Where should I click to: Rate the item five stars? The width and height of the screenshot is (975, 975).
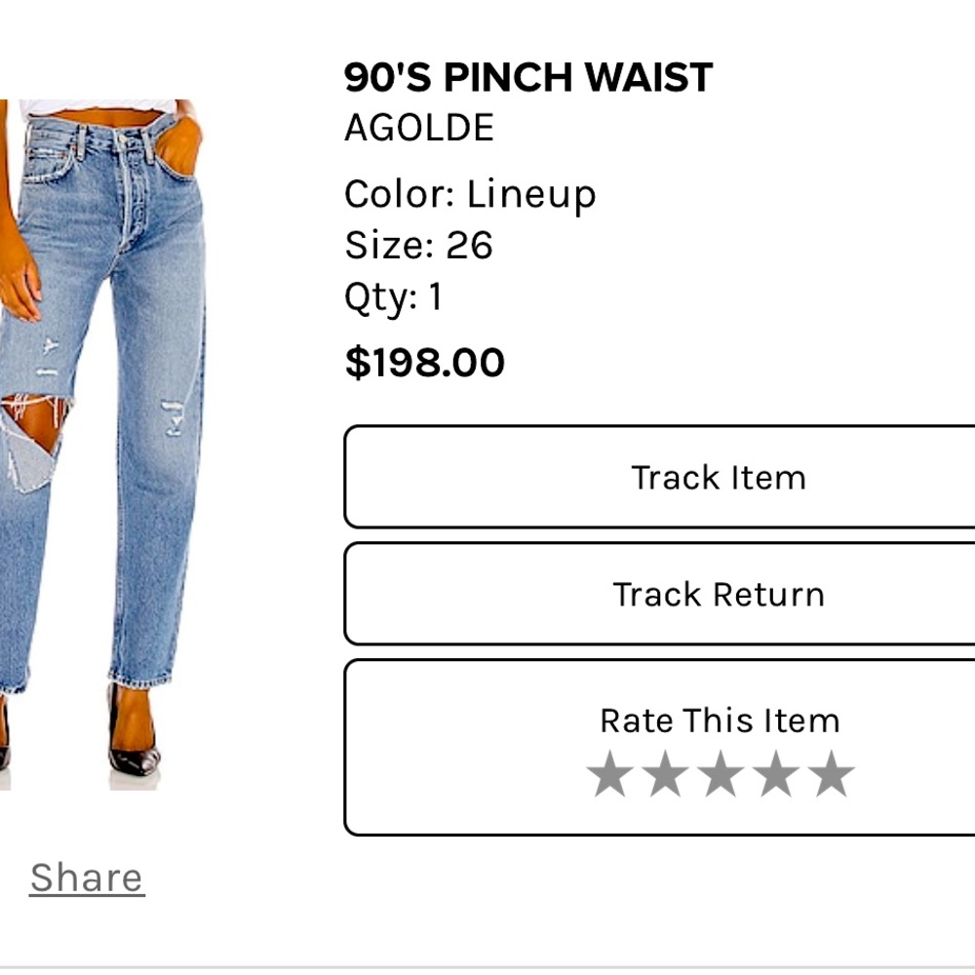(832, 774)
